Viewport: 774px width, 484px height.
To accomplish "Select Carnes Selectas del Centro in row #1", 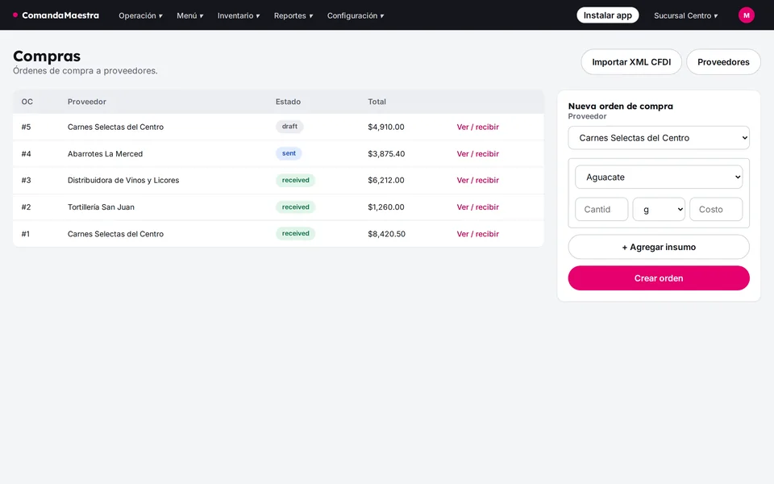I will pos(115,234).
